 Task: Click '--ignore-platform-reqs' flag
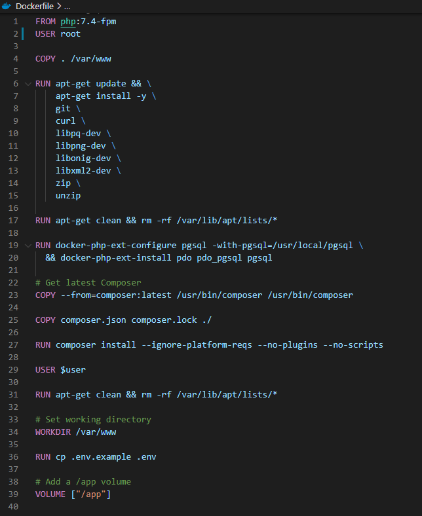click(197, 345)
